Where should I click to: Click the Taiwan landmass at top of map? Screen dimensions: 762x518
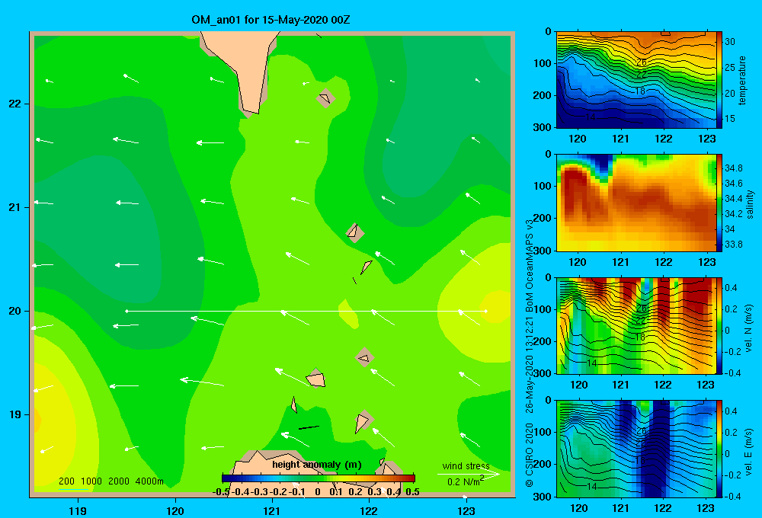pyautogui.click(x=245, y=68)
